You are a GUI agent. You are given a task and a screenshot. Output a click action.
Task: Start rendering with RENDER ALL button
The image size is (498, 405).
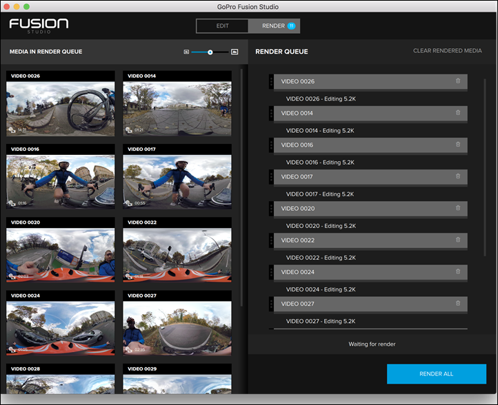pyautogui.click(x=437, y=374)
